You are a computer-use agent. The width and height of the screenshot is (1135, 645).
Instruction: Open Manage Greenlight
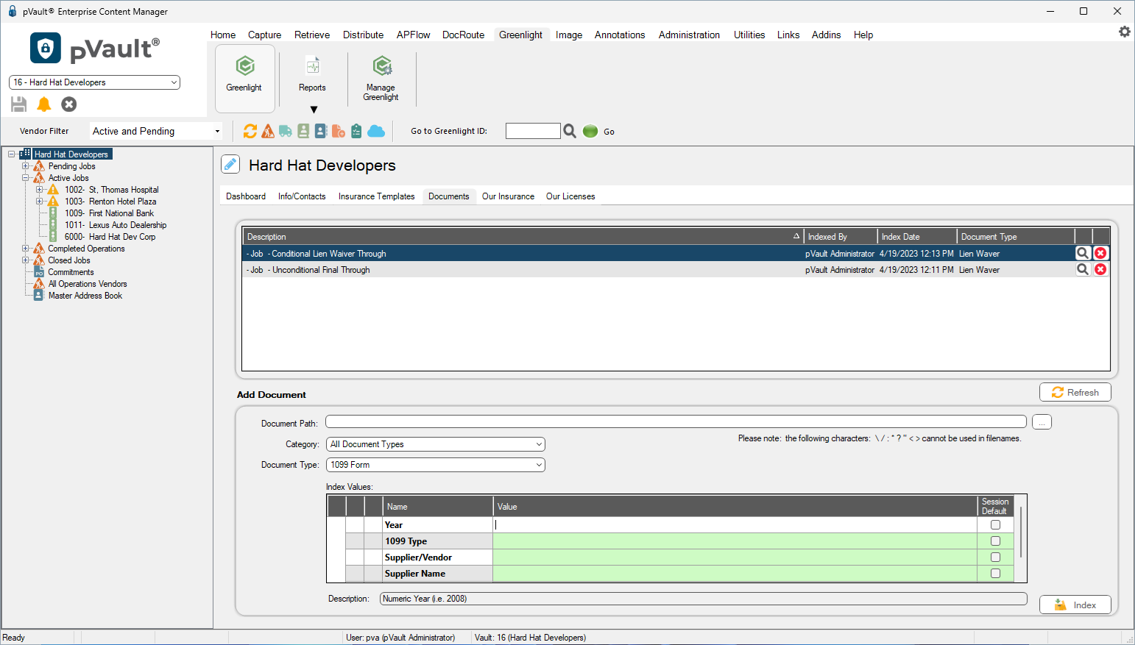[381, 78]
